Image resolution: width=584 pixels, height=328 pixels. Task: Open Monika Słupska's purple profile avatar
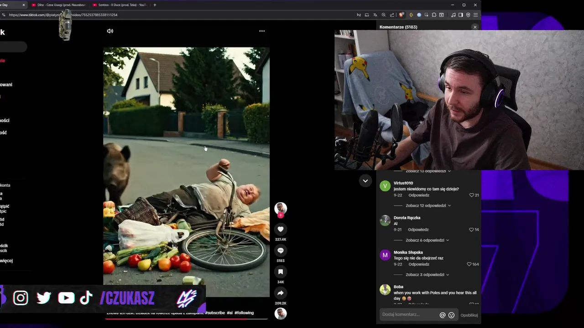click(385, 255)
